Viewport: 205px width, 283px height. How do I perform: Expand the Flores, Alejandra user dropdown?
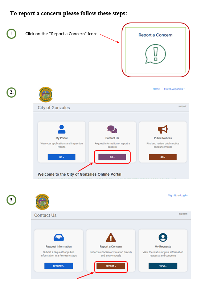[174, 89]
